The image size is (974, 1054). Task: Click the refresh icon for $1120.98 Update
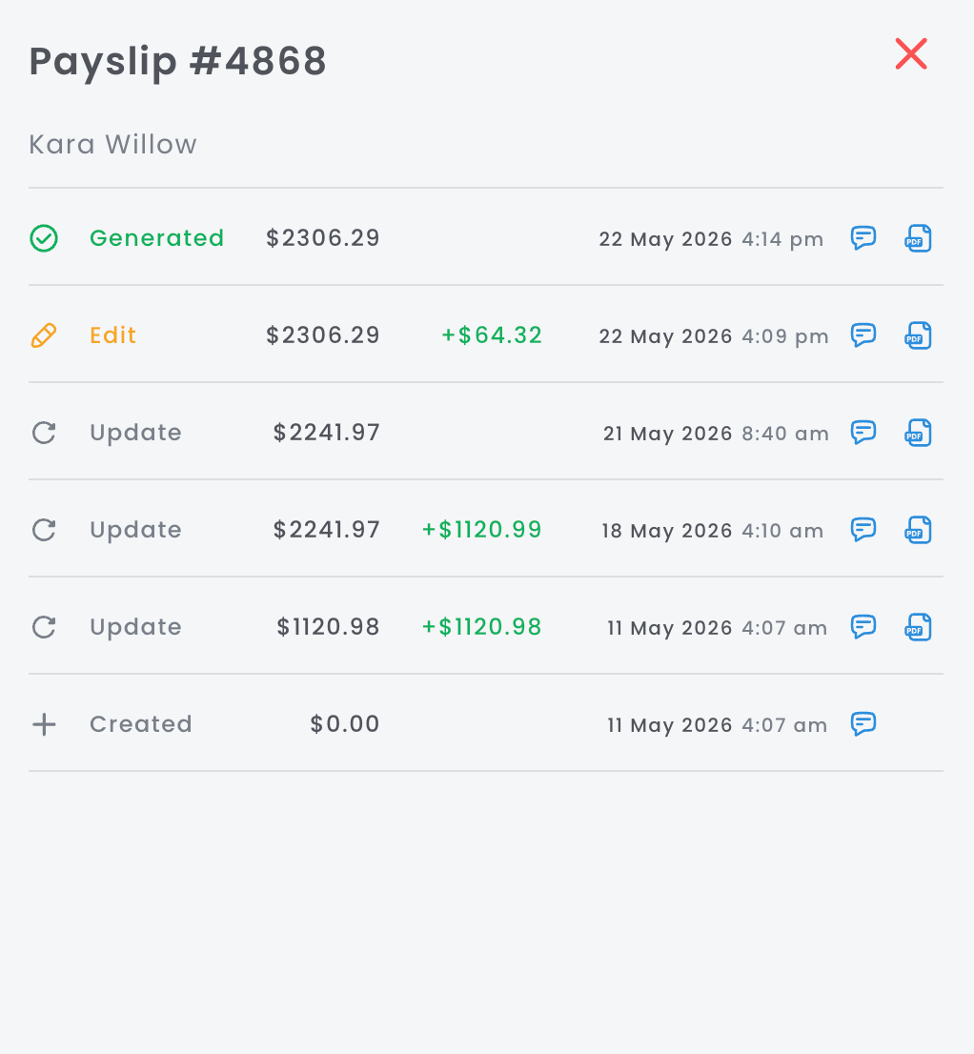(x=44, y=627)
